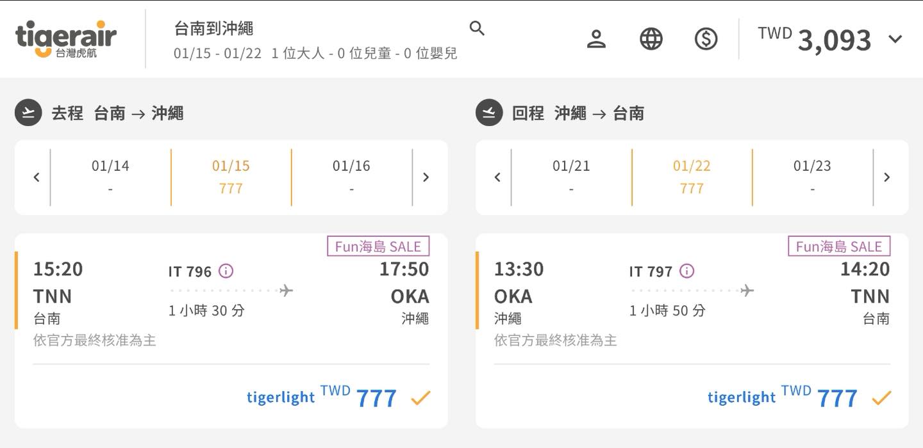This screenshot has width=923, height=448.
Task: Select the 01/21 return date tab
Action: [x=571, y=177]
